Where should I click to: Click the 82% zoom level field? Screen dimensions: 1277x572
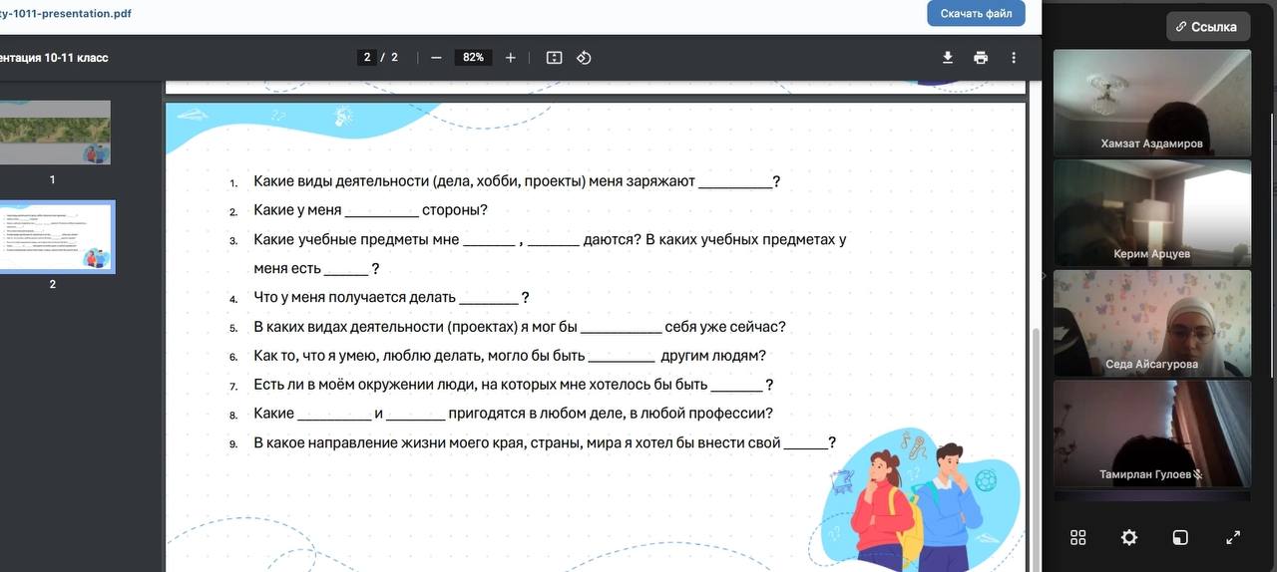[472, 58]
